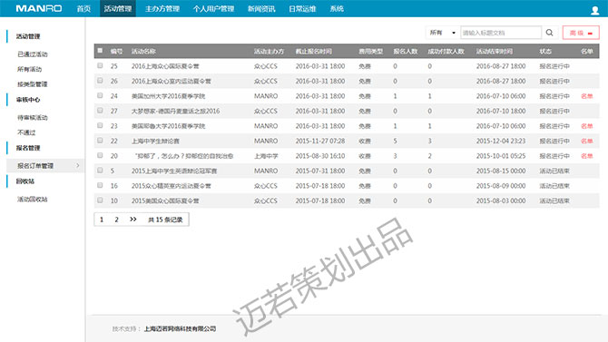The image size is (608, 342).
Task: Toggle the select-all checkbox in table header
Action: (100, 51)
